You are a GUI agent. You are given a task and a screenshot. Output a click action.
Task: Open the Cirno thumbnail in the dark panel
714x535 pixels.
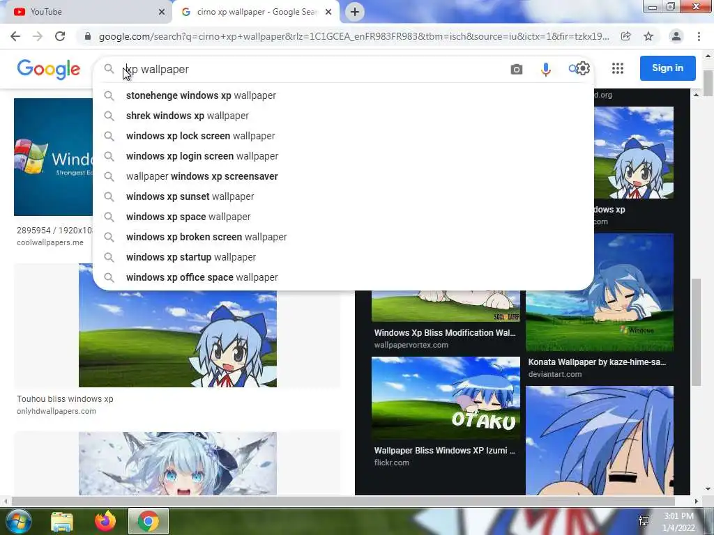(x=633, y=153)
